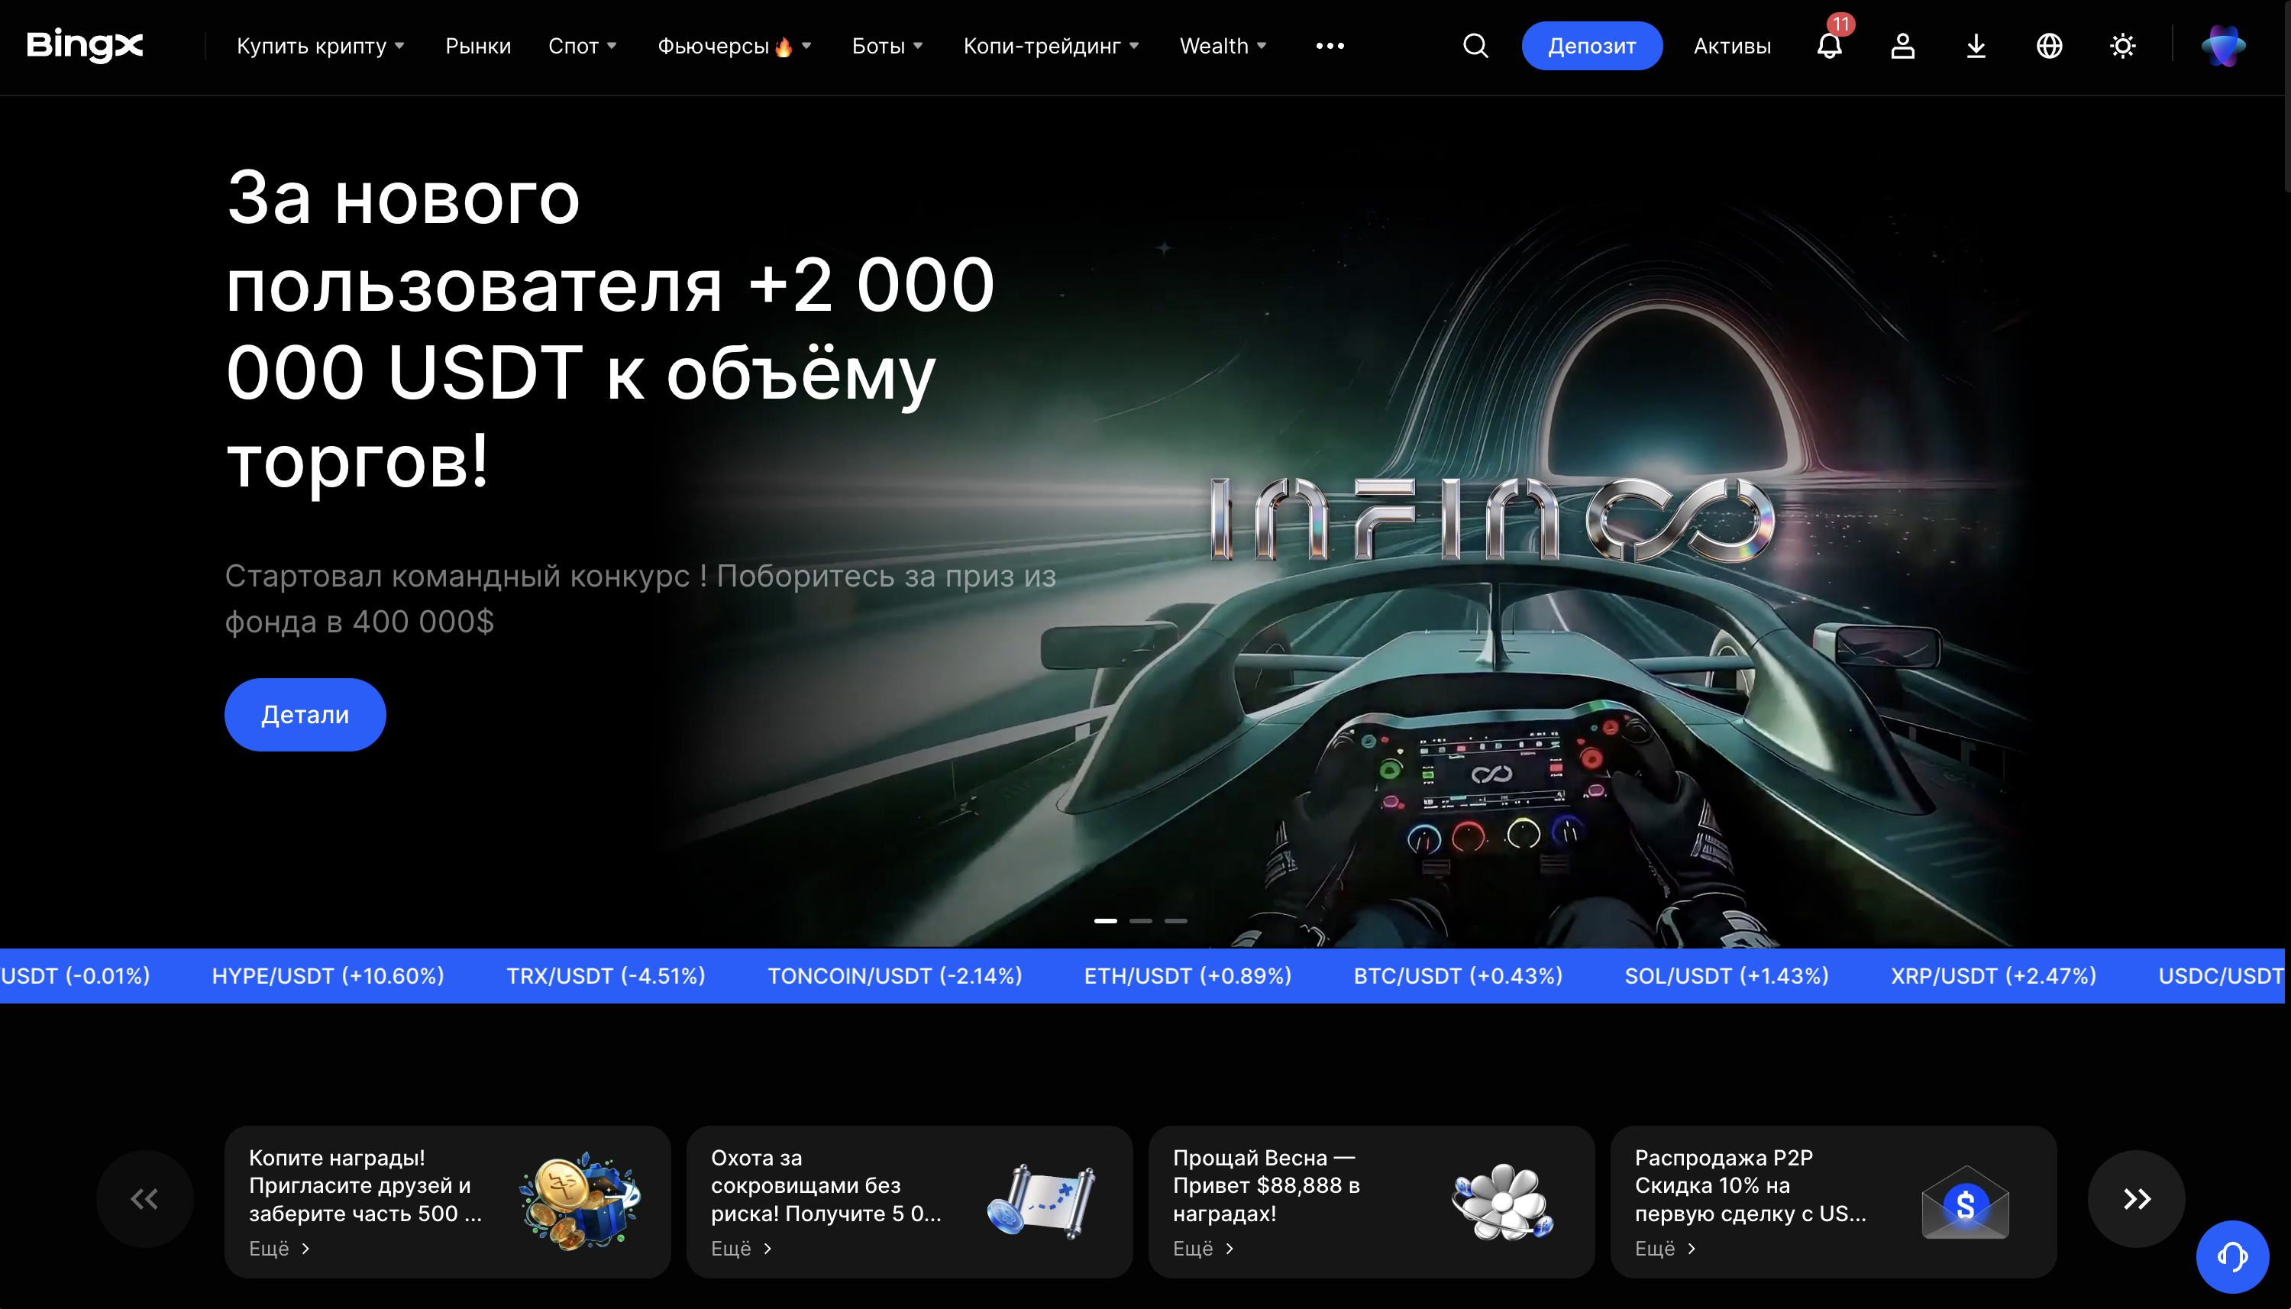Click Ещё on Копите награды card

(x=280, y=1249)
